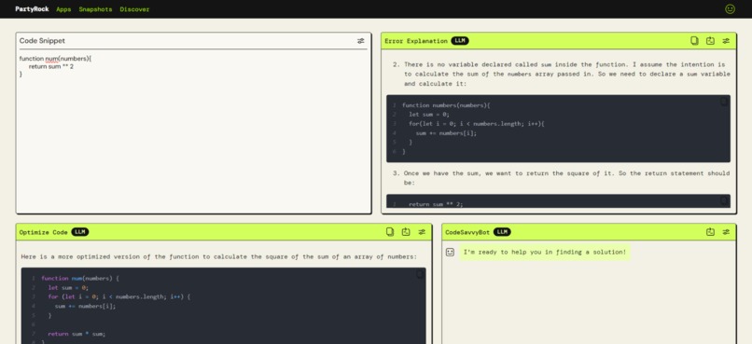Copy the 'function numbers' code block

click(724, 102)
